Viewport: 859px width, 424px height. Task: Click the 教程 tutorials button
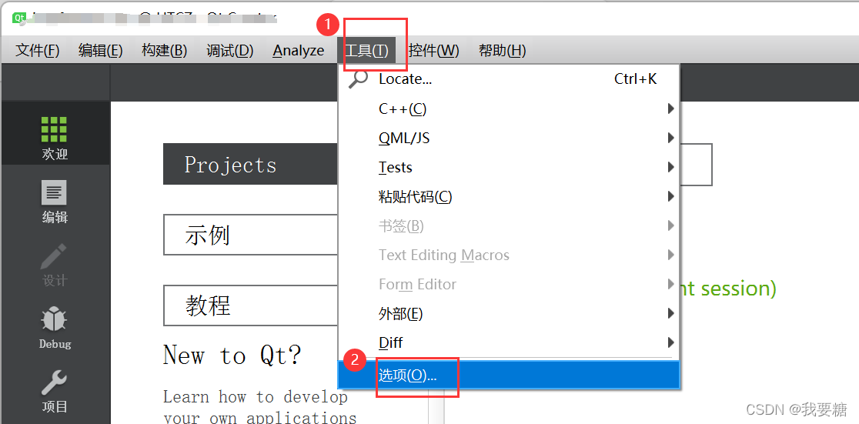click(250, 305)
